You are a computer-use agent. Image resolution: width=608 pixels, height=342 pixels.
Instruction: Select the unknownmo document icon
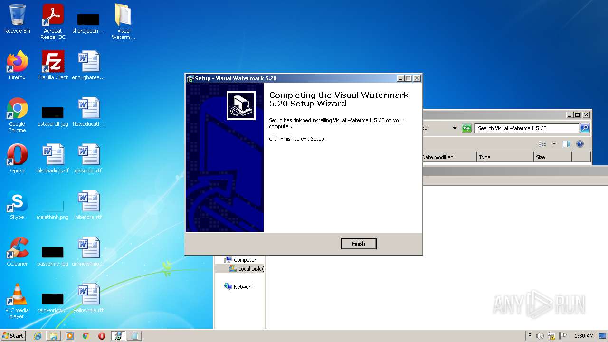pyautogui.click(x=88, y=252)
